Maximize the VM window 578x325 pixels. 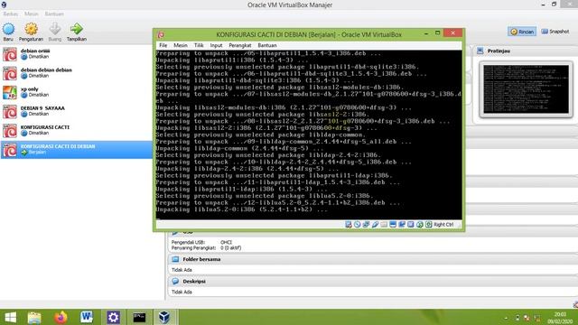[x=437, y=33]
